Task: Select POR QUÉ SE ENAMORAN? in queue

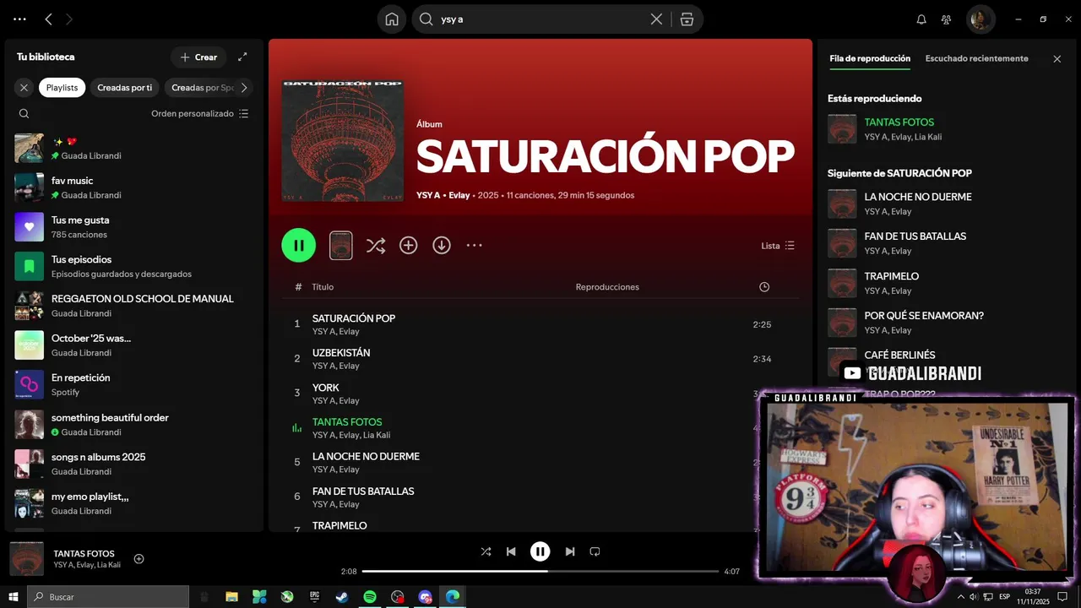Action: 945,323
